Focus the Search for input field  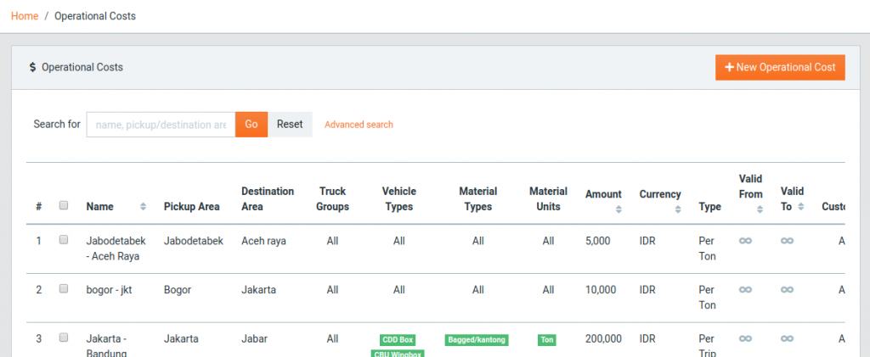click(x=161, y=125)
